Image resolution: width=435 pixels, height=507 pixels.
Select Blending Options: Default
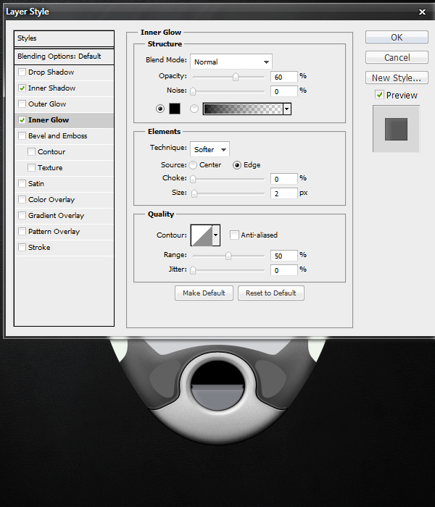[64, 56]
